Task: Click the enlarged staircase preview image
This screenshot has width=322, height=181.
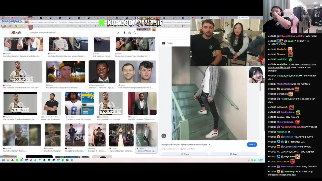Action: [209, 94]
